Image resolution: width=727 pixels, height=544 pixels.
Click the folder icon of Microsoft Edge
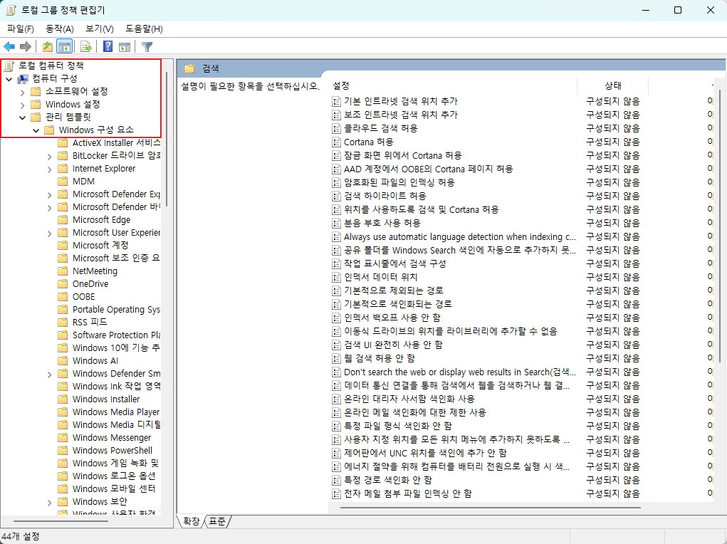(x=63, y=220)
